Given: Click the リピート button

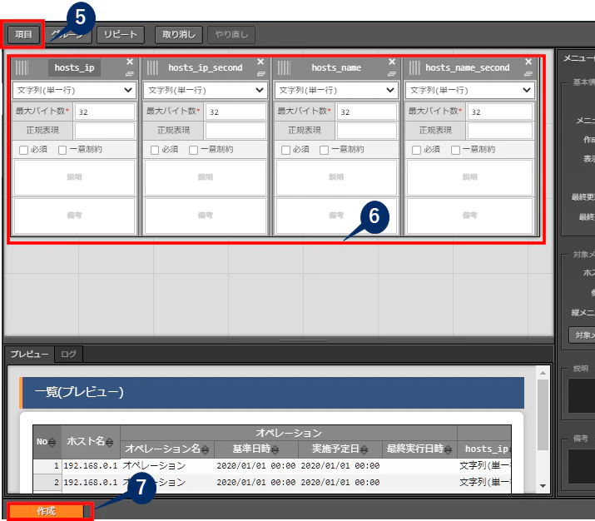Looking at the screenshot, I should click(x=121, y=34).
